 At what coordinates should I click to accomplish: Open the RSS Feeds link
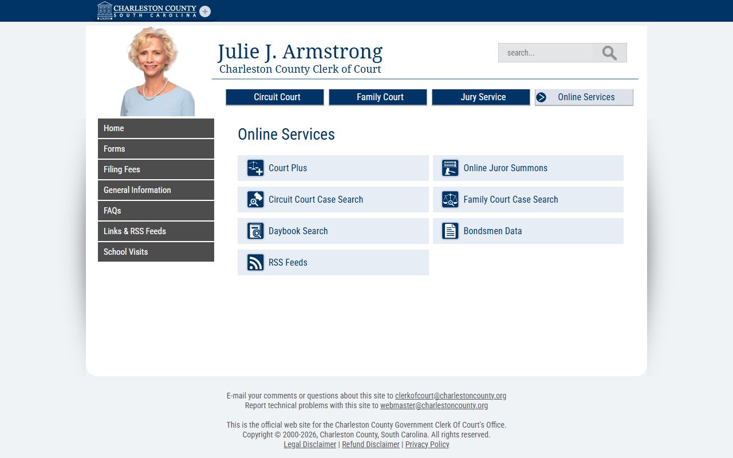[x=333, y=262]
